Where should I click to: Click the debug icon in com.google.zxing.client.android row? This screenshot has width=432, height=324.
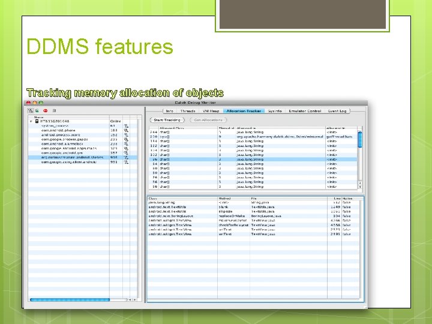click(x=126, y=162)
